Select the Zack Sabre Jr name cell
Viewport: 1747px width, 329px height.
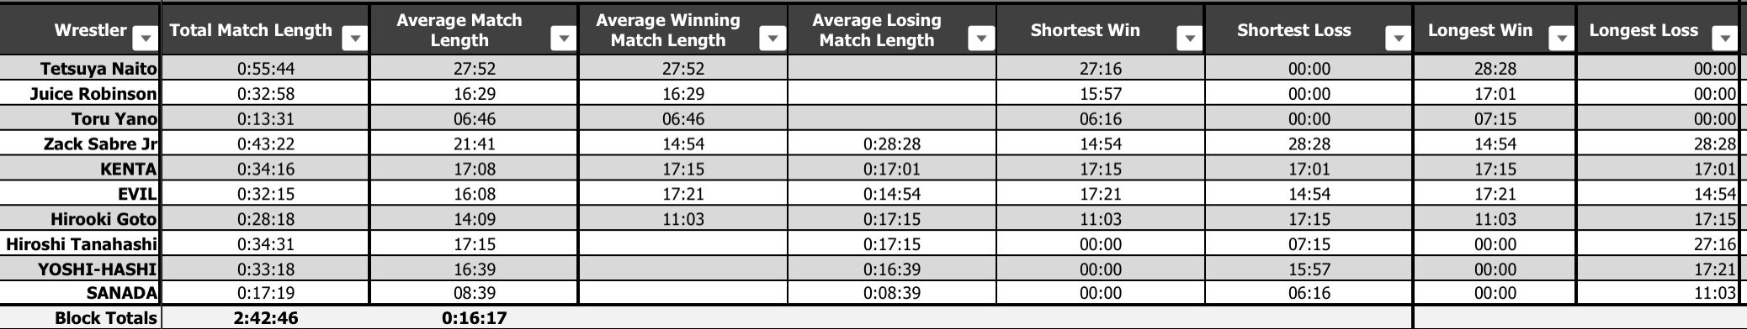(80, 144)
